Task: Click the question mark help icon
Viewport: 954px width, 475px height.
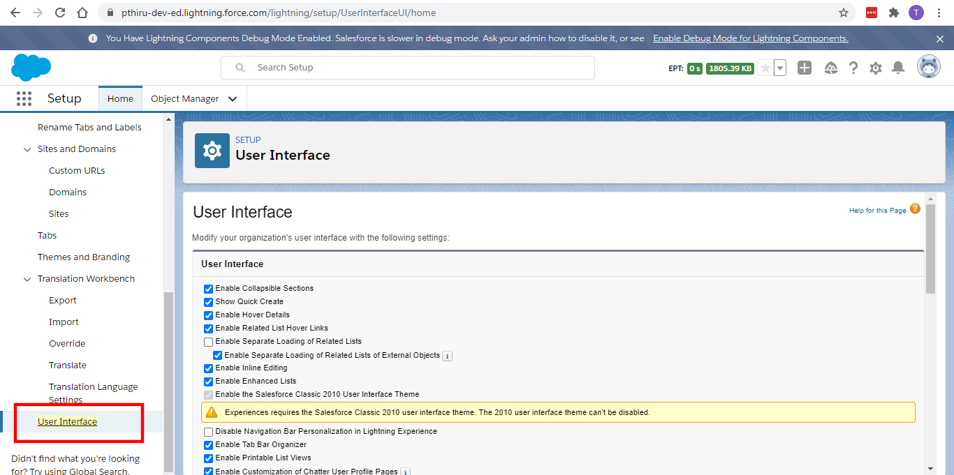Action: 853,67
